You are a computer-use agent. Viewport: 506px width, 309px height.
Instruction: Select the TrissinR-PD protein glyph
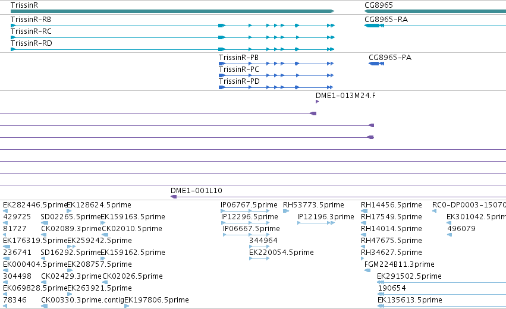(x=276, y=87)
